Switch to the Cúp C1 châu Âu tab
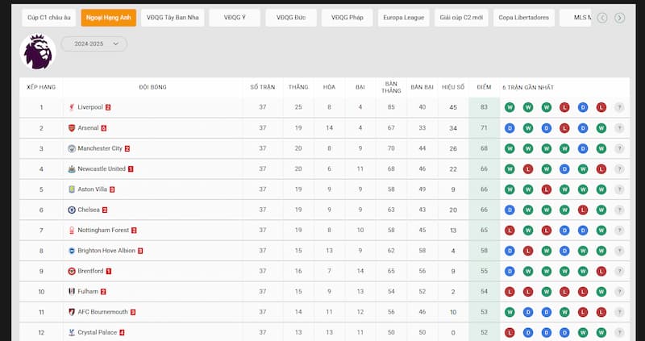645x341 pixels. (49, 18)
